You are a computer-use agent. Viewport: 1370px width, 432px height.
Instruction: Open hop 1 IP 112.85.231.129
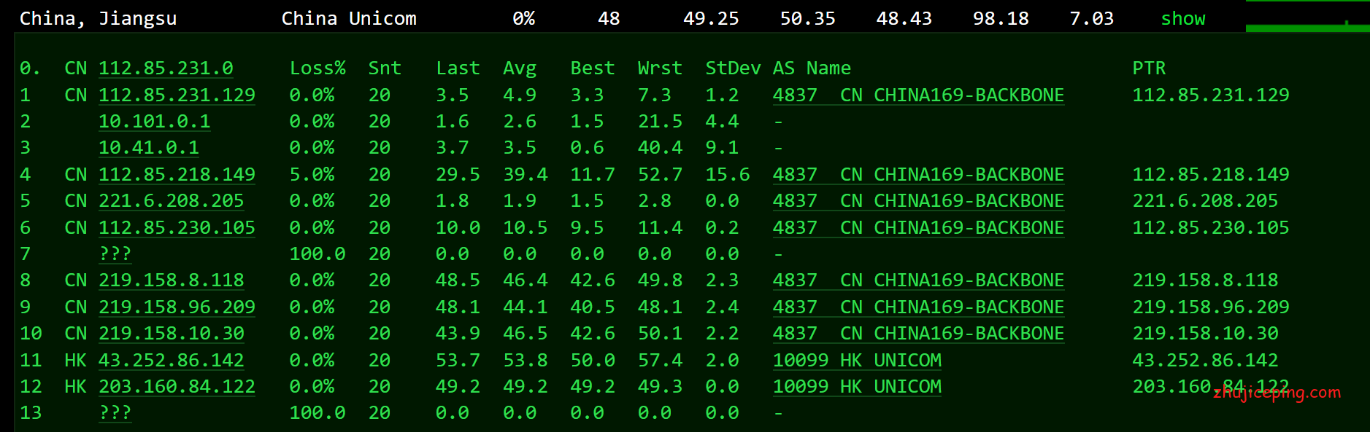[x=177, y=95]
